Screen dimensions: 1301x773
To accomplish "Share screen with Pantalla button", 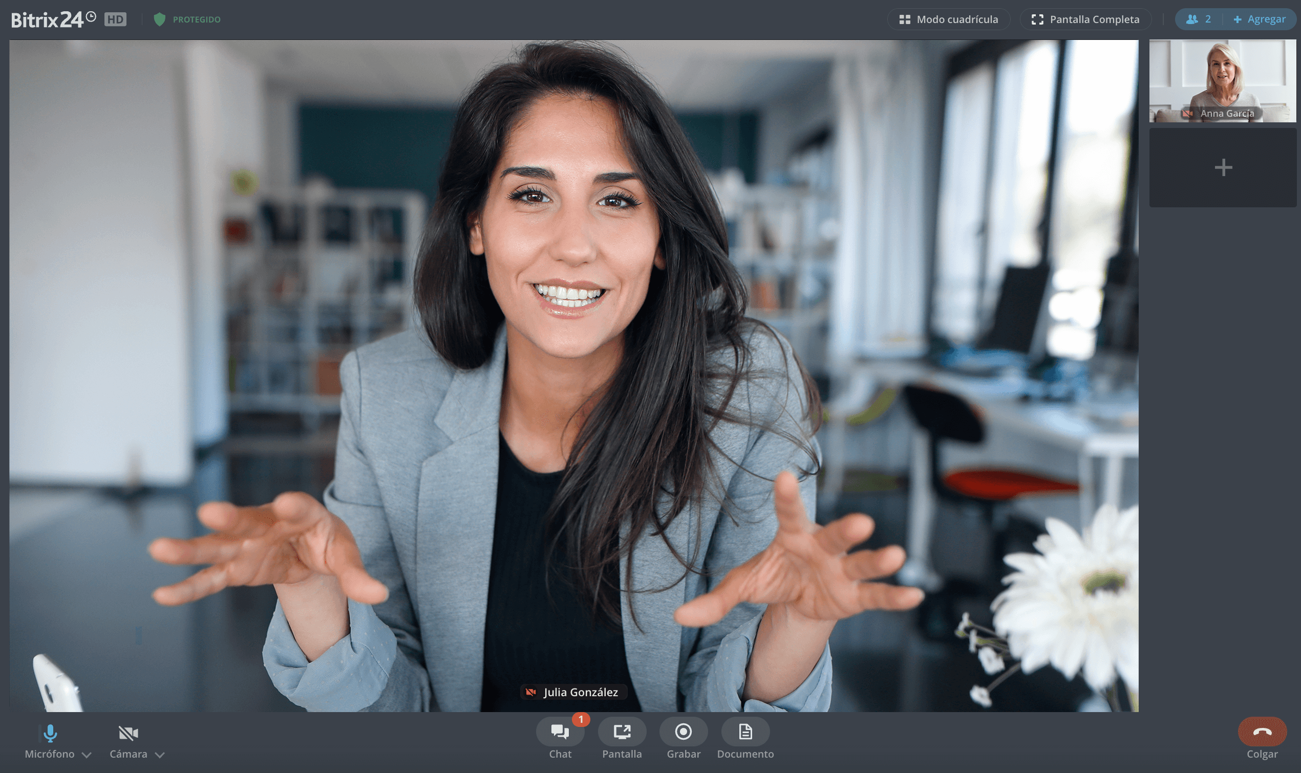I will click(x=622, y=732).
